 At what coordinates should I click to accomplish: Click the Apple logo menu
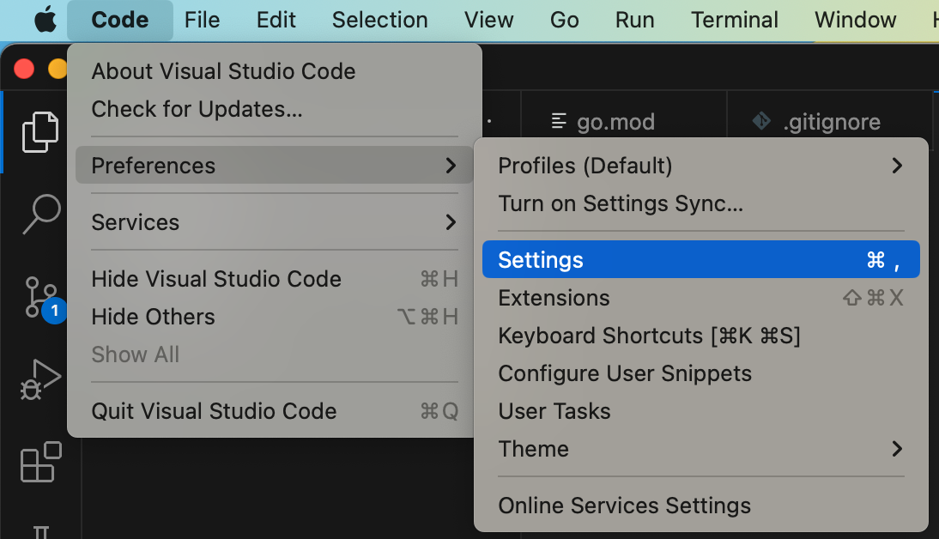pyautogui.click(x=45, y=20)
